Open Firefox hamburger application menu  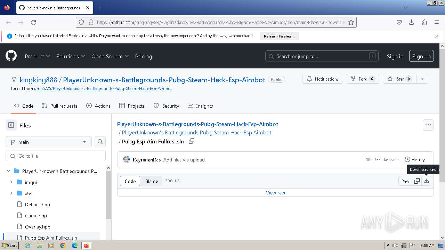pyautogui.click(x=437, y=22)
